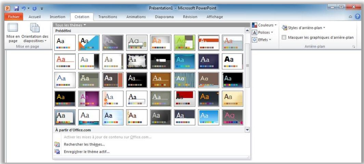Apply the blue-gray curtain striped theme

point(184,80)
